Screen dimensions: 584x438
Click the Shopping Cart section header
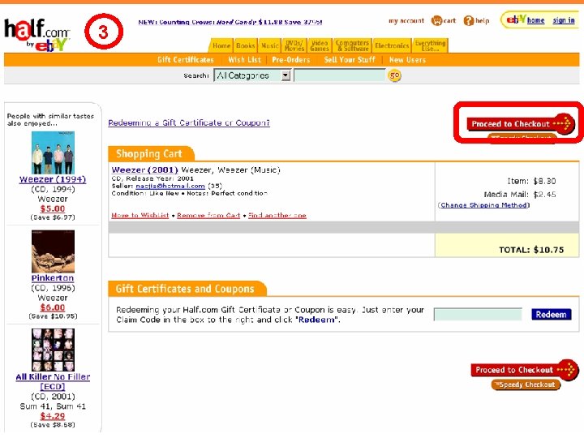point(150,154)
